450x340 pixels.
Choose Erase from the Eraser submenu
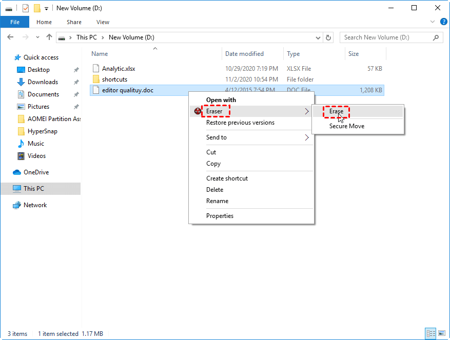pyautogui.click(x=336, y=111)
